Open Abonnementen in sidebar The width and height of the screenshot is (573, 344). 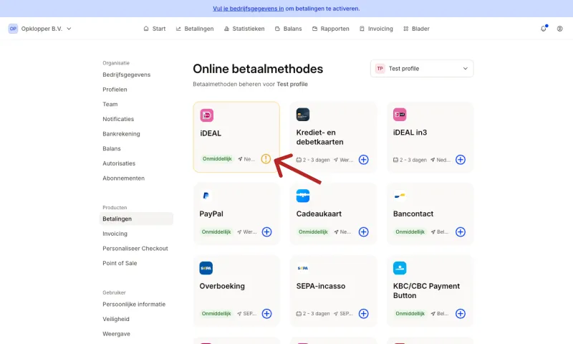(x=123, y=178)
